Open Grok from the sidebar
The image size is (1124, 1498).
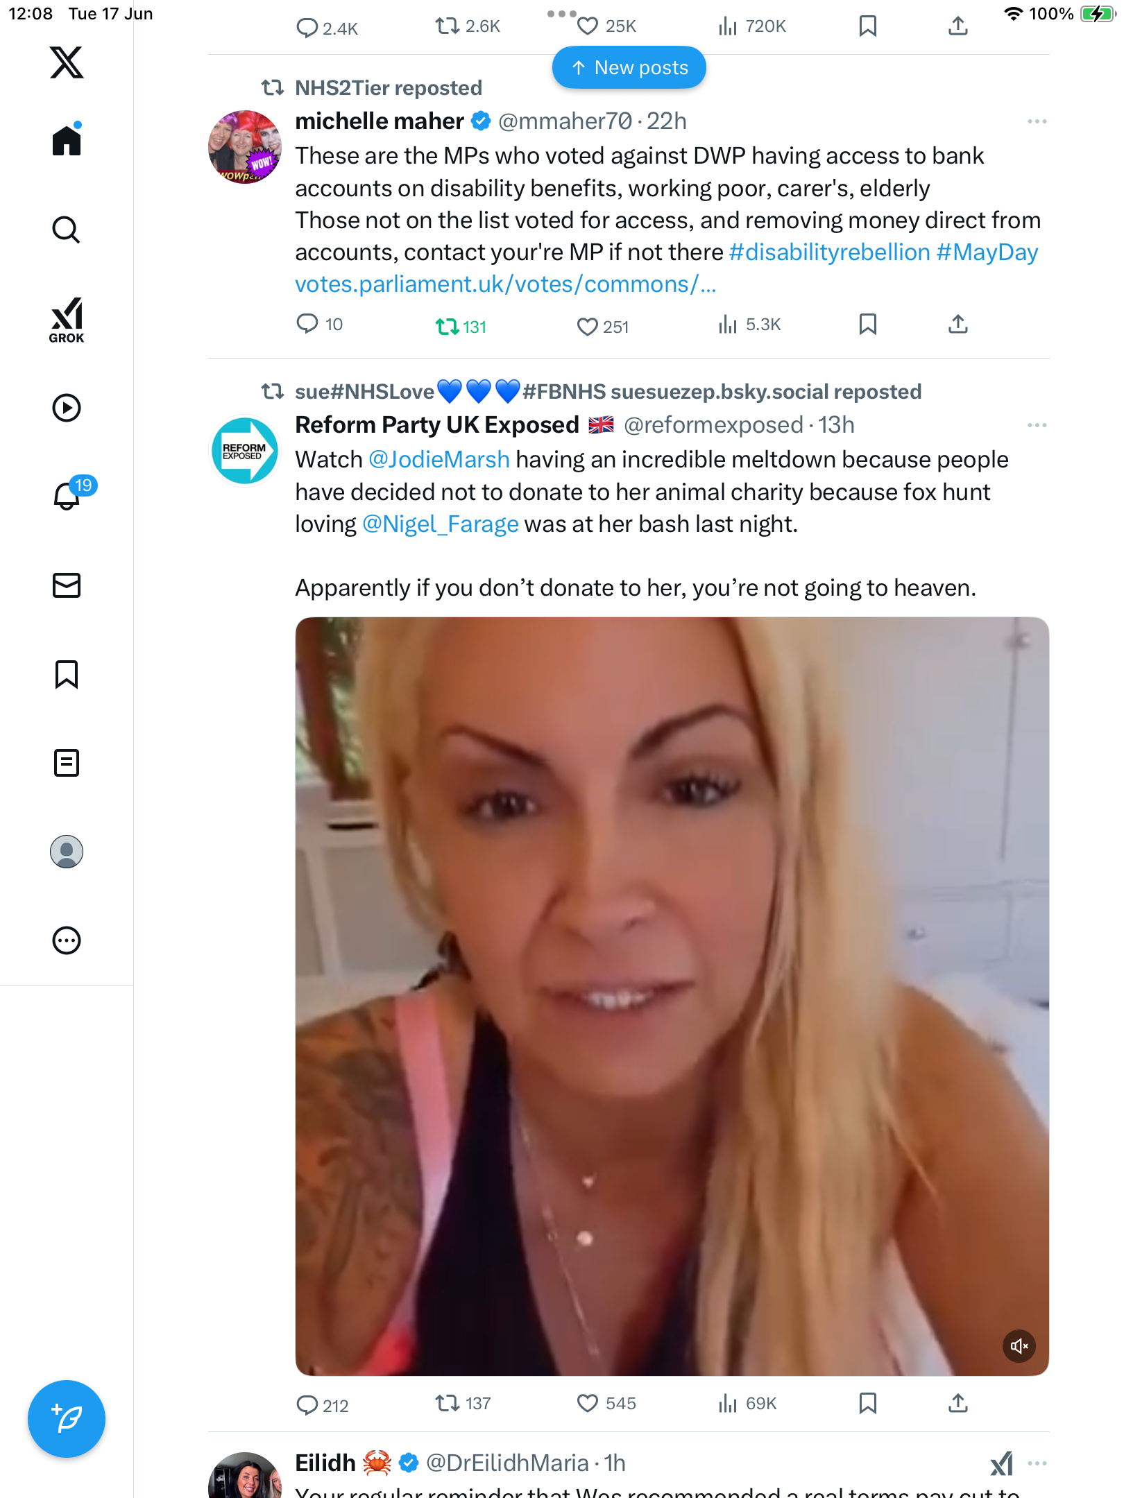point(67,320)
